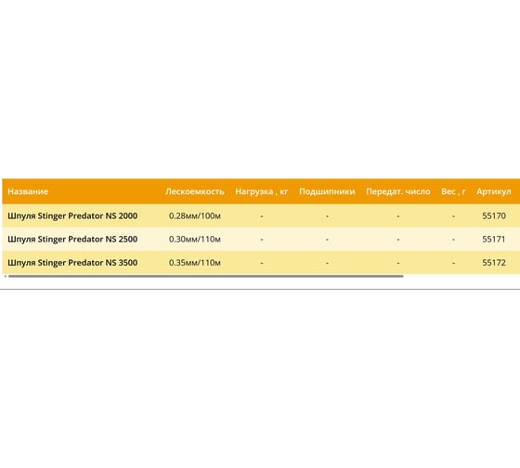Click line capacity 0.28мм/100м
The image size is (520, 468).
tap(195, 216)
